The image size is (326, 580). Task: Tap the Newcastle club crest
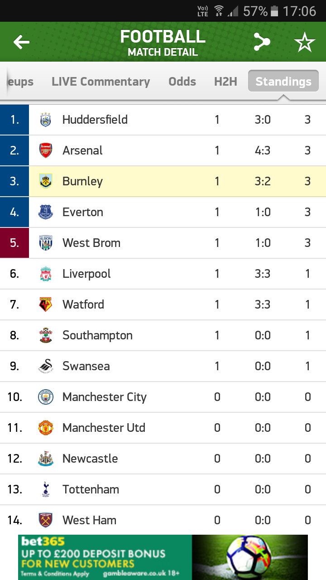click(46, 459)
